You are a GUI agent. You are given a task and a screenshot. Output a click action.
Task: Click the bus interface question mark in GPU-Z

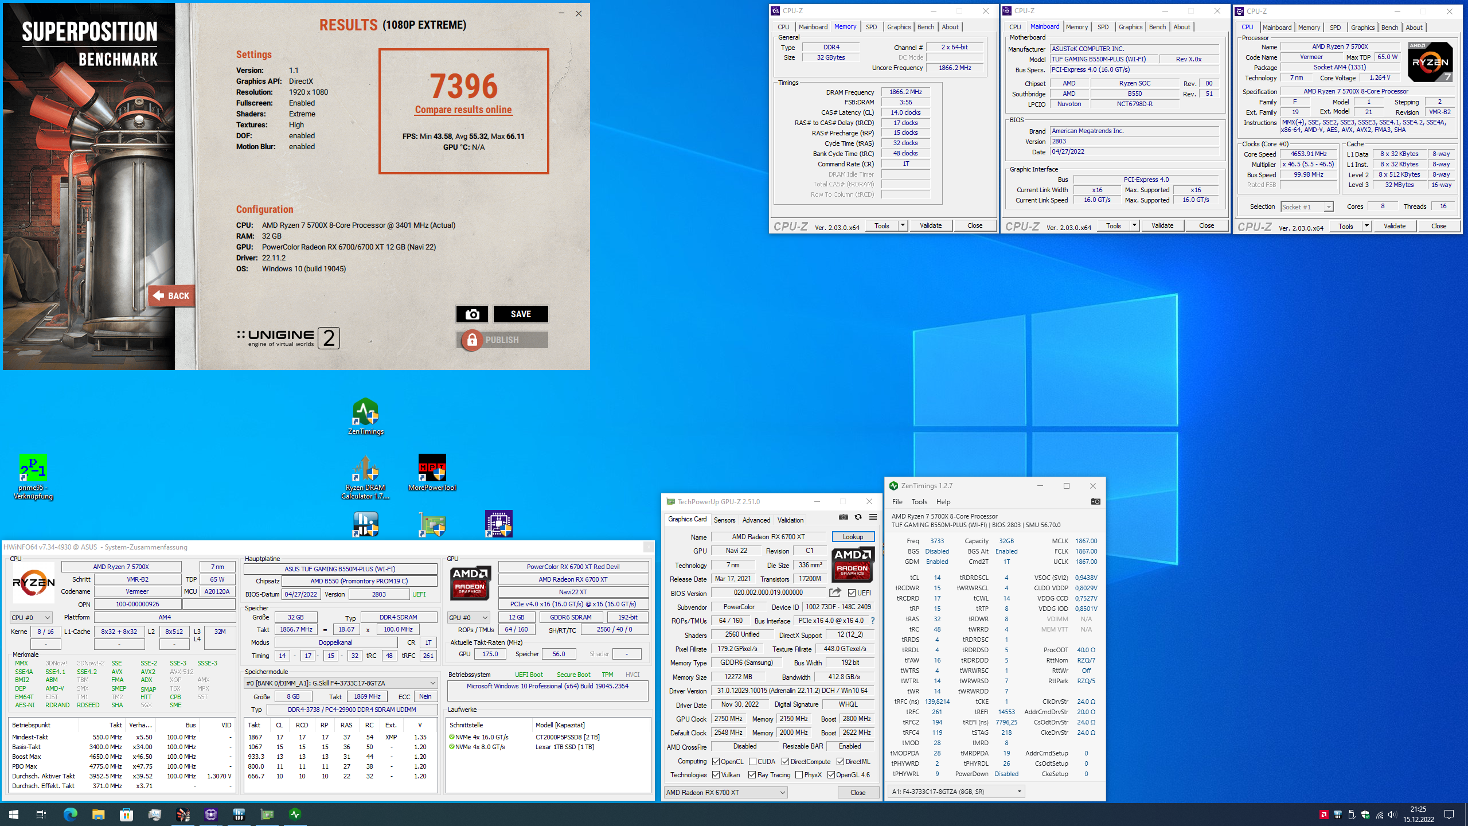(873, 621)
